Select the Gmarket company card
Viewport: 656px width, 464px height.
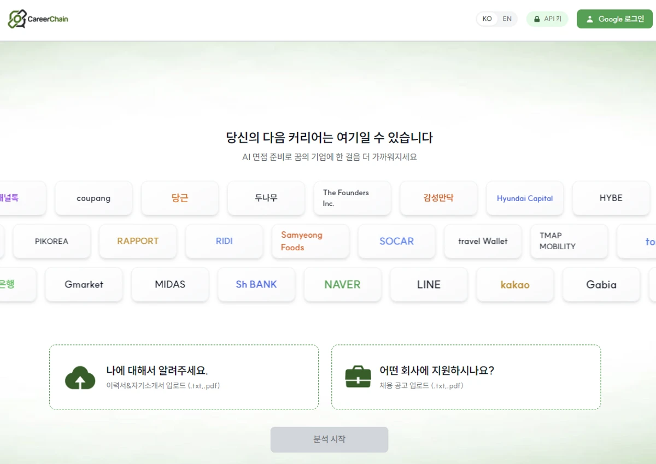click(x=84, y=284)
